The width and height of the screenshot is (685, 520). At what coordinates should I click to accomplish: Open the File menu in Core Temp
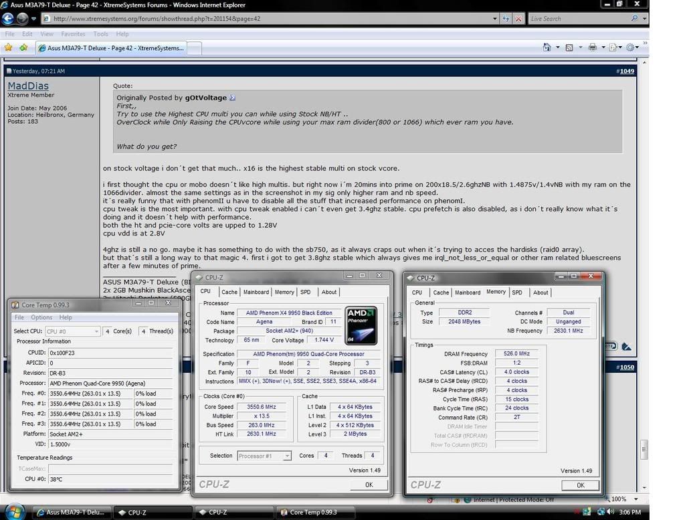tap(19, 317)
